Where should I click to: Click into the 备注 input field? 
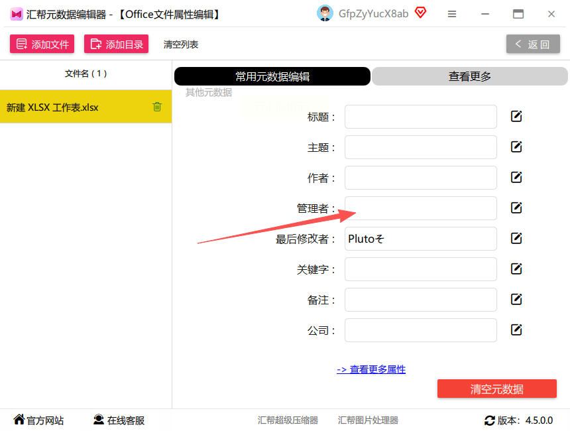[x=421, y=300]
